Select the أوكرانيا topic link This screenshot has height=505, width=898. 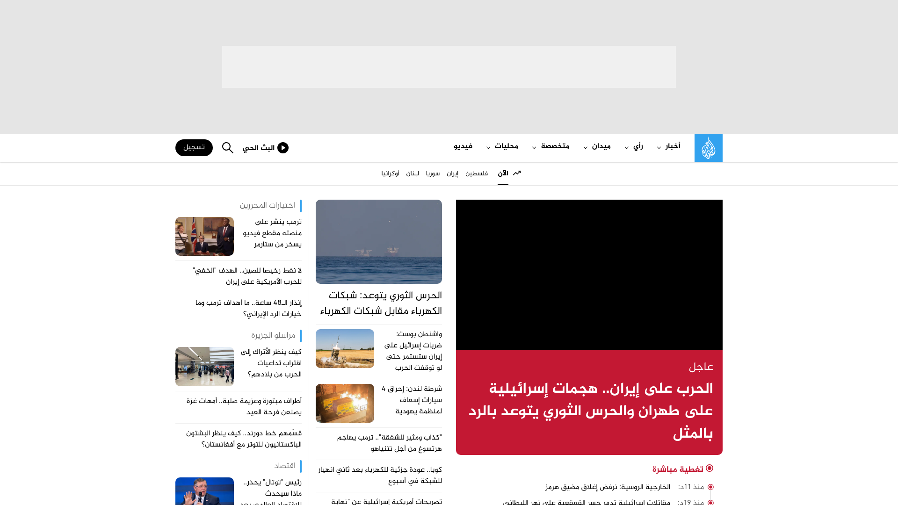coord(390,174)
